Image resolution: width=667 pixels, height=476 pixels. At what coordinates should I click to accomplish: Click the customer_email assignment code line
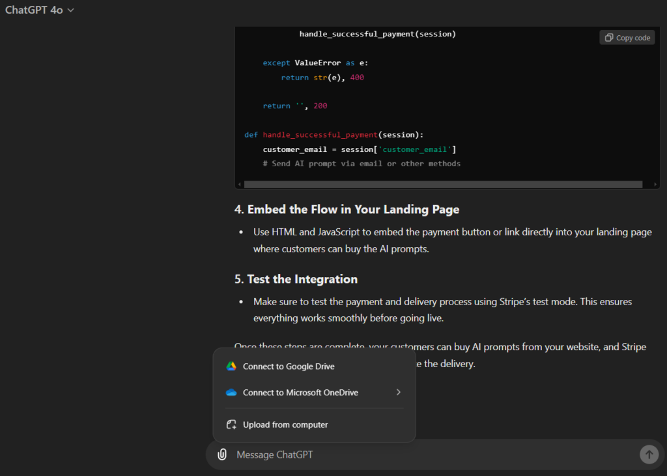[x=360, y=149]
